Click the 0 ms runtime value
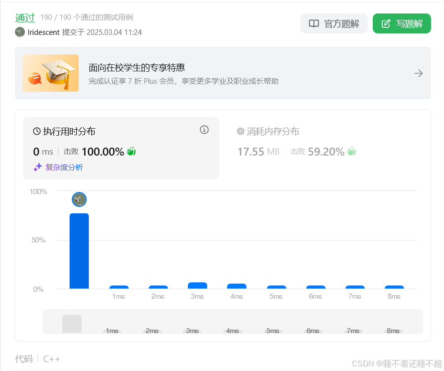 [43, 152]
